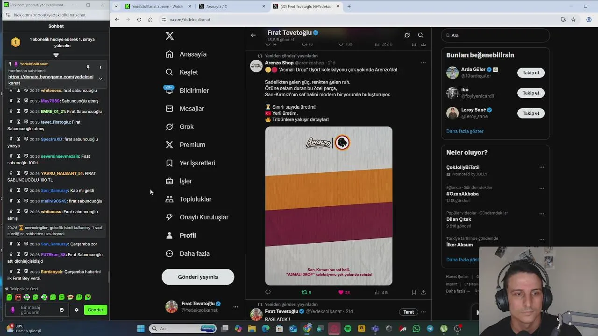Viewport: 598px width, 336px height.
Task: Open chat settings gear icon
Action: tap(77, 310)
